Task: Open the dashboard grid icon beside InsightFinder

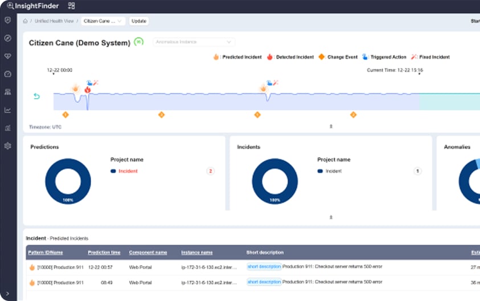Action: [x=71, y=6]
